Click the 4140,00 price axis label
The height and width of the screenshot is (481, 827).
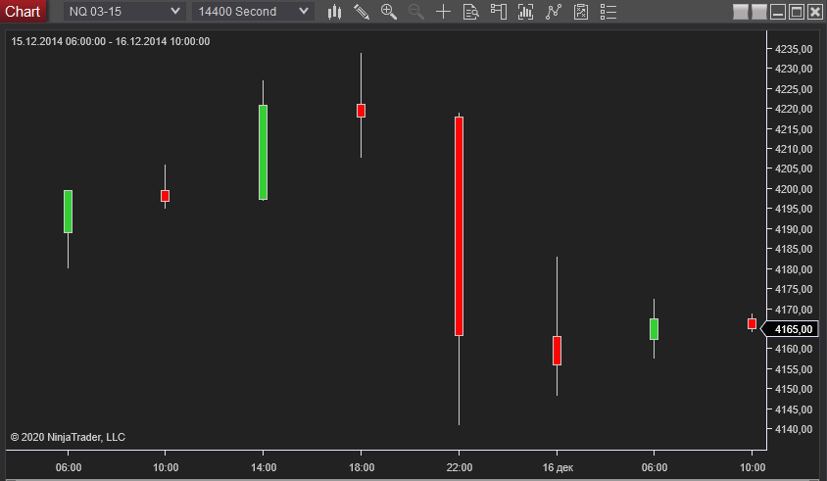point(794,429)
